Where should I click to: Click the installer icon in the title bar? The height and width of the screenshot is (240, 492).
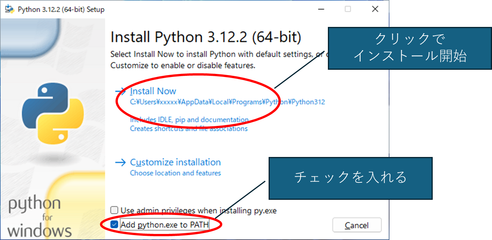(x=9, y=9)
